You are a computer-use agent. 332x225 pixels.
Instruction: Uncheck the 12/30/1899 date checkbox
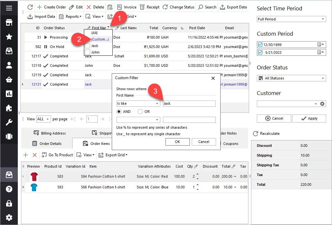[x=260, y=44]
